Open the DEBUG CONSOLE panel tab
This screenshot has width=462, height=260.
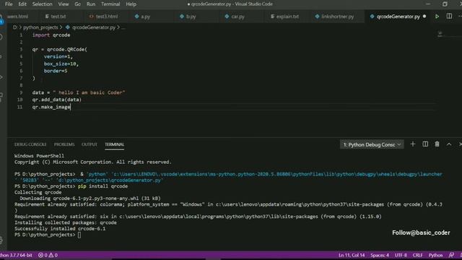pos(30,144)
